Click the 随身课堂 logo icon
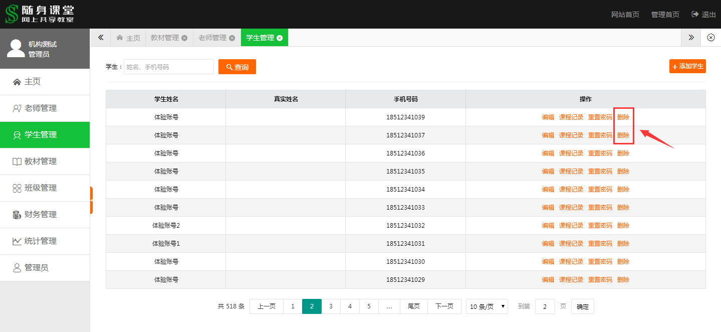The height and width of the screenshot is (332, 721). pyautogui.click(x=12, y=14)
